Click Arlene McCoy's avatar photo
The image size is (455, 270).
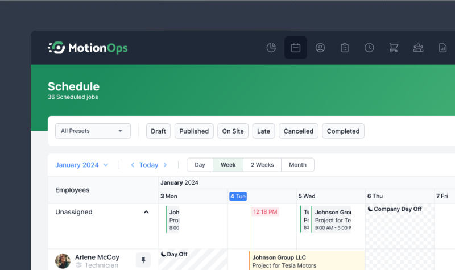tap(63, 261)
